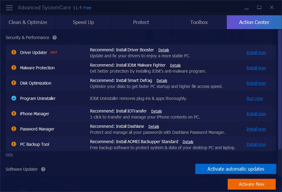
Task: Open the Toolbox tab
Action: (199, 22)
